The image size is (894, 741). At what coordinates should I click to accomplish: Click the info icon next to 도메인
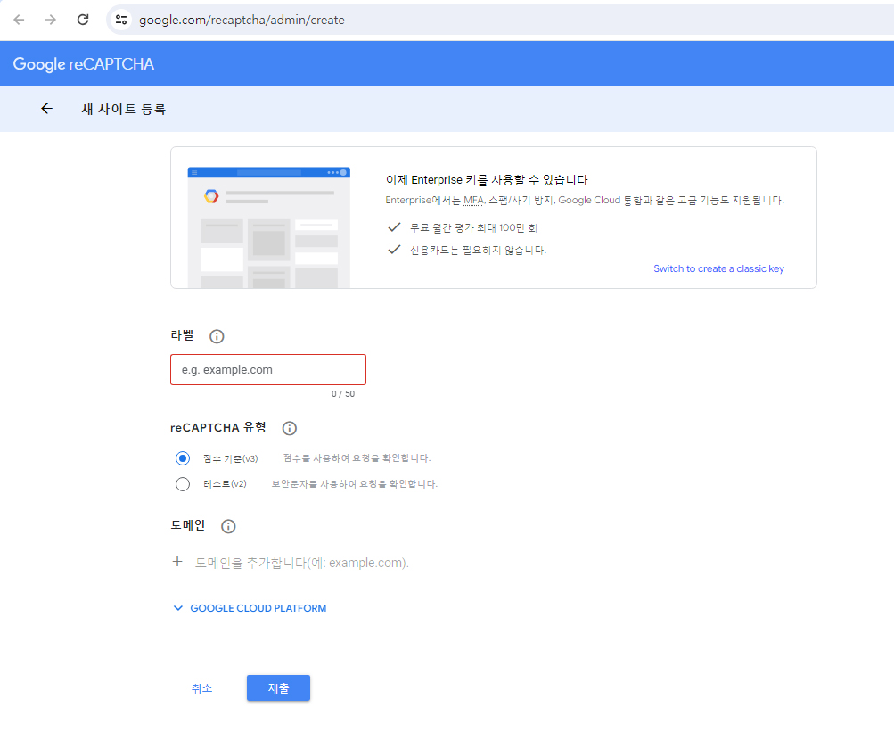coord(228,526)
